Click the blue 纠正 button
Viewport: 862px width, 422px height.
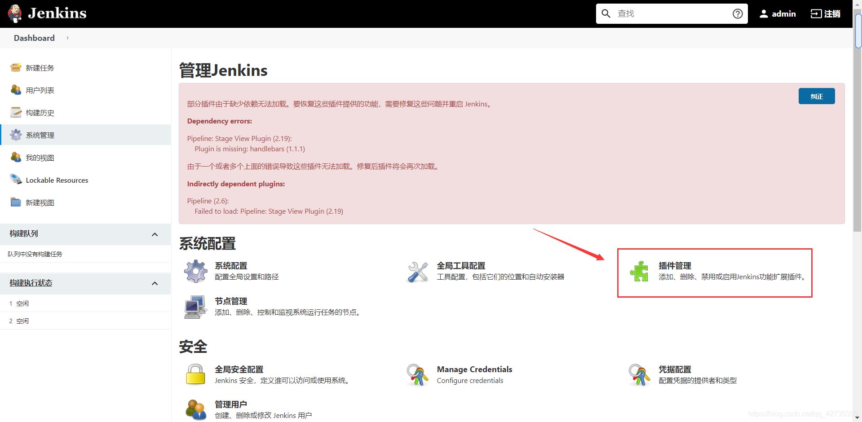pyautogui.click(x=817, y=96)
